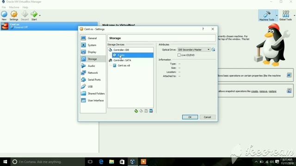This screenshot has height=166, width=296.
Task: Open the USB settings category
Action: click(93, 87)
